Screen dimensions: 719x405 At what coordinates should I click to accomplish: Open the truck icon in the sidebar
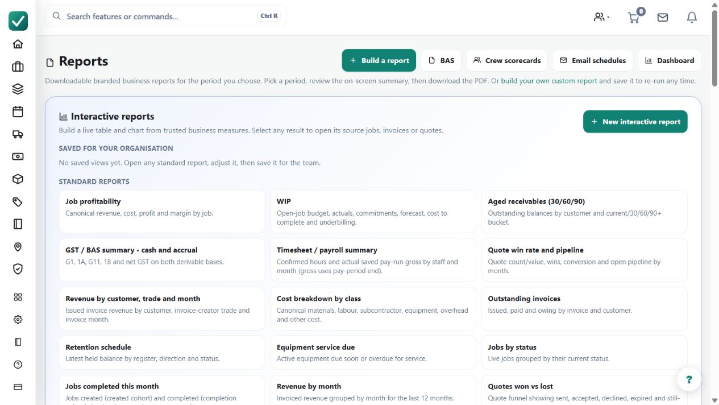click(18, 134)
